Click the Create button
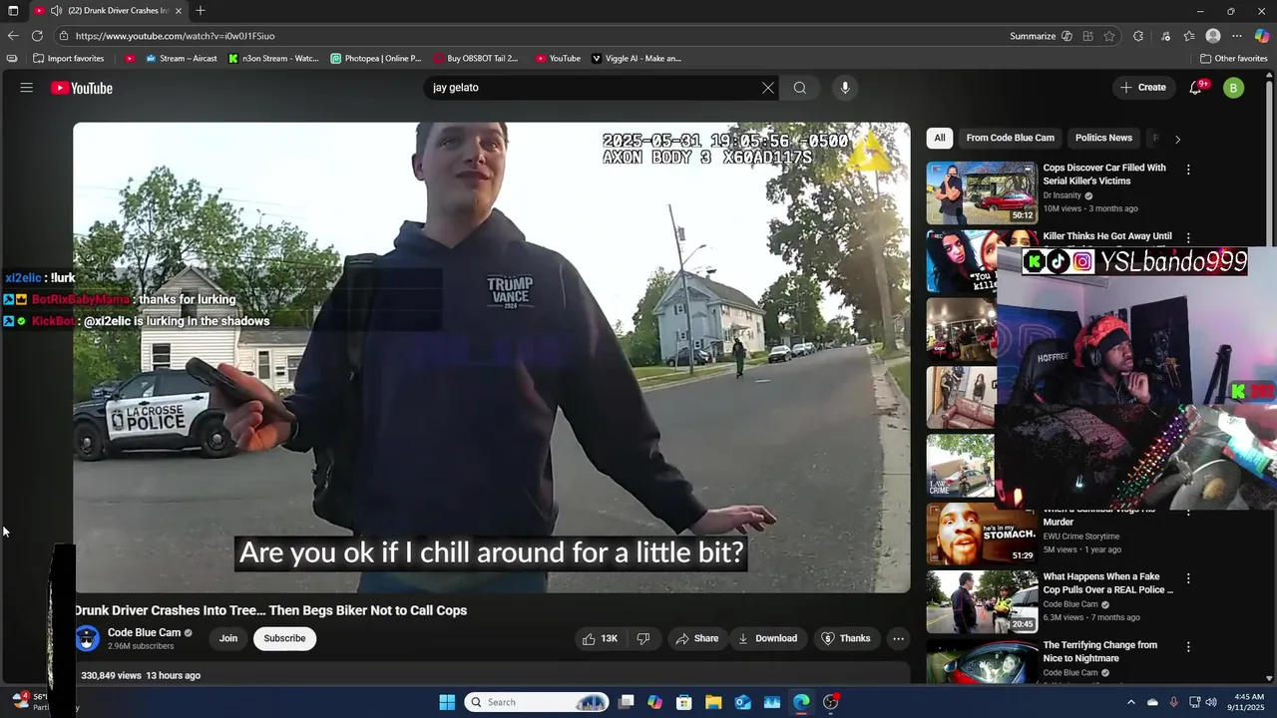Viewport: 1277px width, 718px height. coord(1142,88)
